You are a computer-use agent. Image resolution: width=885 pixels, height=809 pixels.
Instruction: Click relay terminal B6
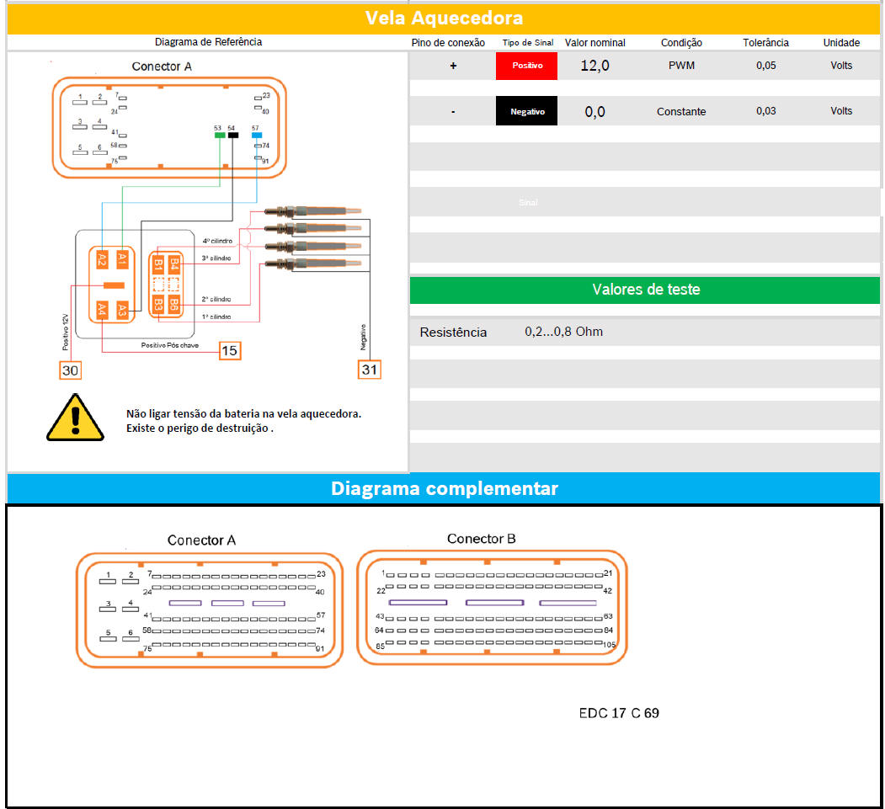point(174,303)
